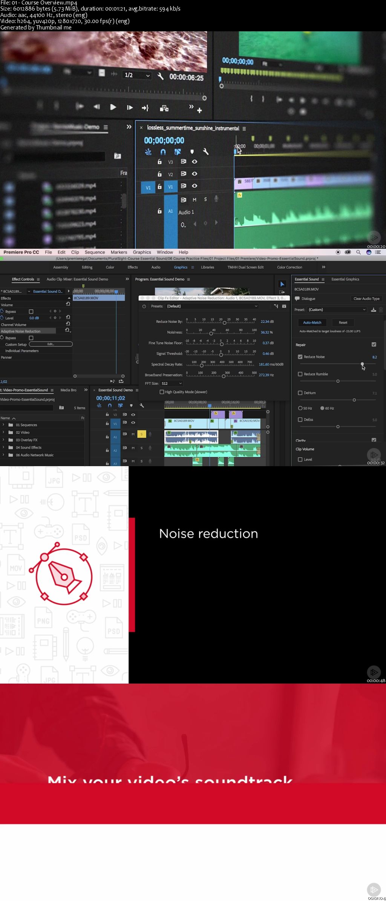The height and width of the screenshot is (901, 386).
Task: Click the Auto-Match button
Action: (x=312, y=322)
